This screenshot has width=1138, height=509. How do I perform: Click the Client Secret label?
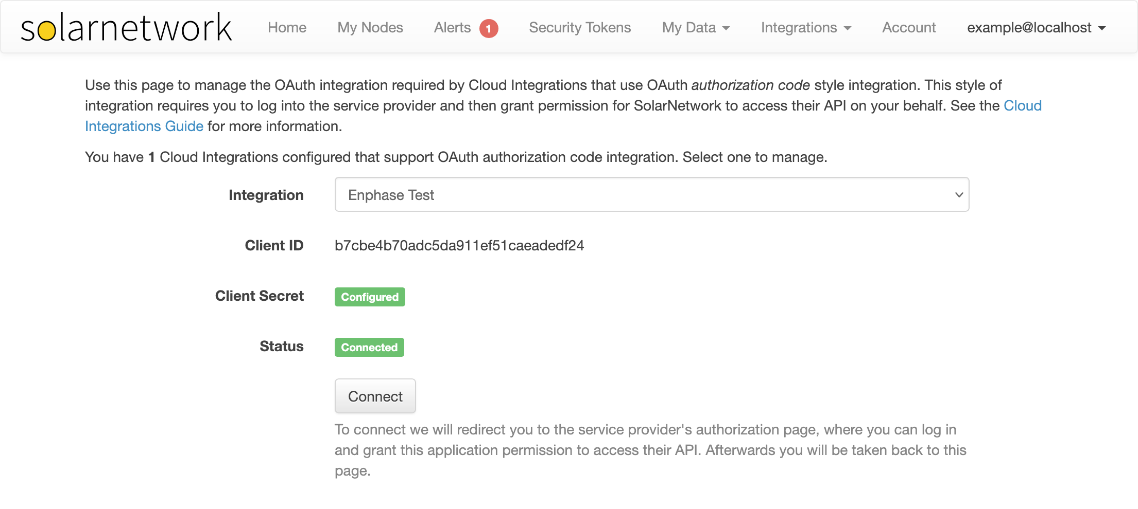pyautogui.click(x=260, y=296)
